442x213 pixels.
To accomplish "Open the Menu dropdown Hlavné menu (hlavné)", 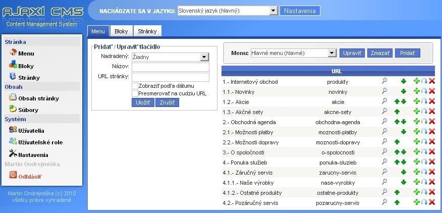I will pos(294,53).
